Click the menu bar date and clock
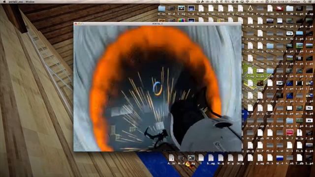The height and width of the screenshot is (177, 315). click(280, 1)
